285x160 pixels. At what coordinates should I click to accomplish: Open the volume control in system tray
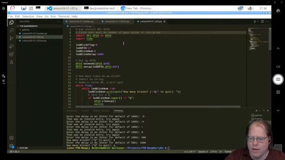click(250, 8)
